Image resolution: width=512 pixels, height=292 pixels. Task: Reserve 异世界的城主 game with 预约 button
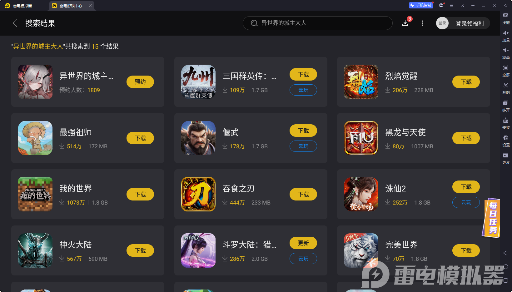click(x=140, y=82)
